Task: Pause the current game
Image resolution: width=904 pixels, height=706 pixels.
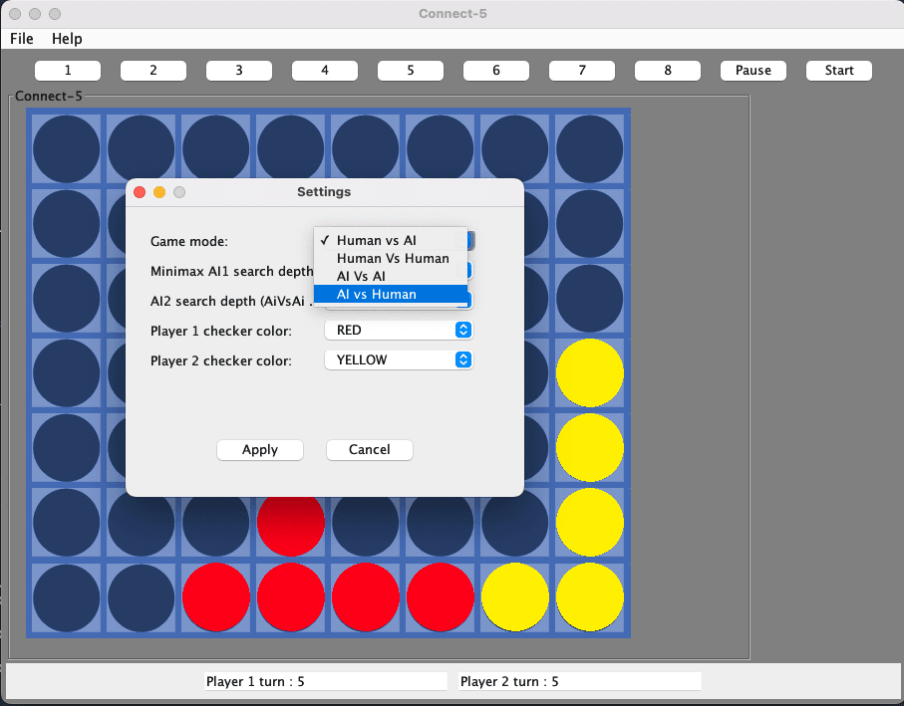Action: pyautogui.click(x=753, y=70)
